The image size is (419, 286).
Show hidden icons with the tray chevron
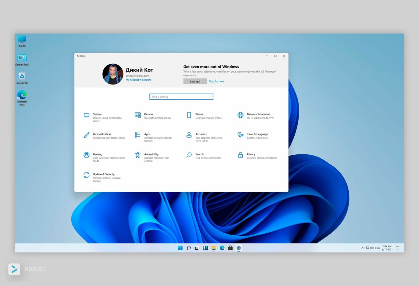(362, 248)
